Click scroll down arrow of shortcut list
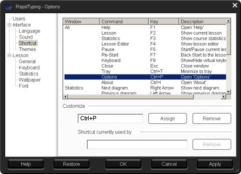The height and width of the screenshot is (174, 241). pyautogui.click(x=229, y=92)
